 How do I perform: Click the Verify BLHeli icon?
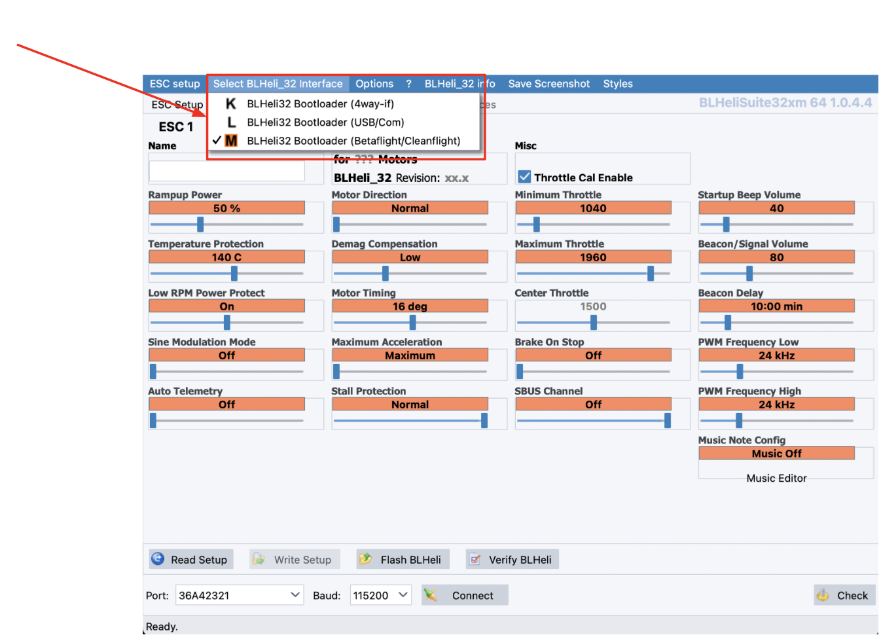[x=475, y=560]
